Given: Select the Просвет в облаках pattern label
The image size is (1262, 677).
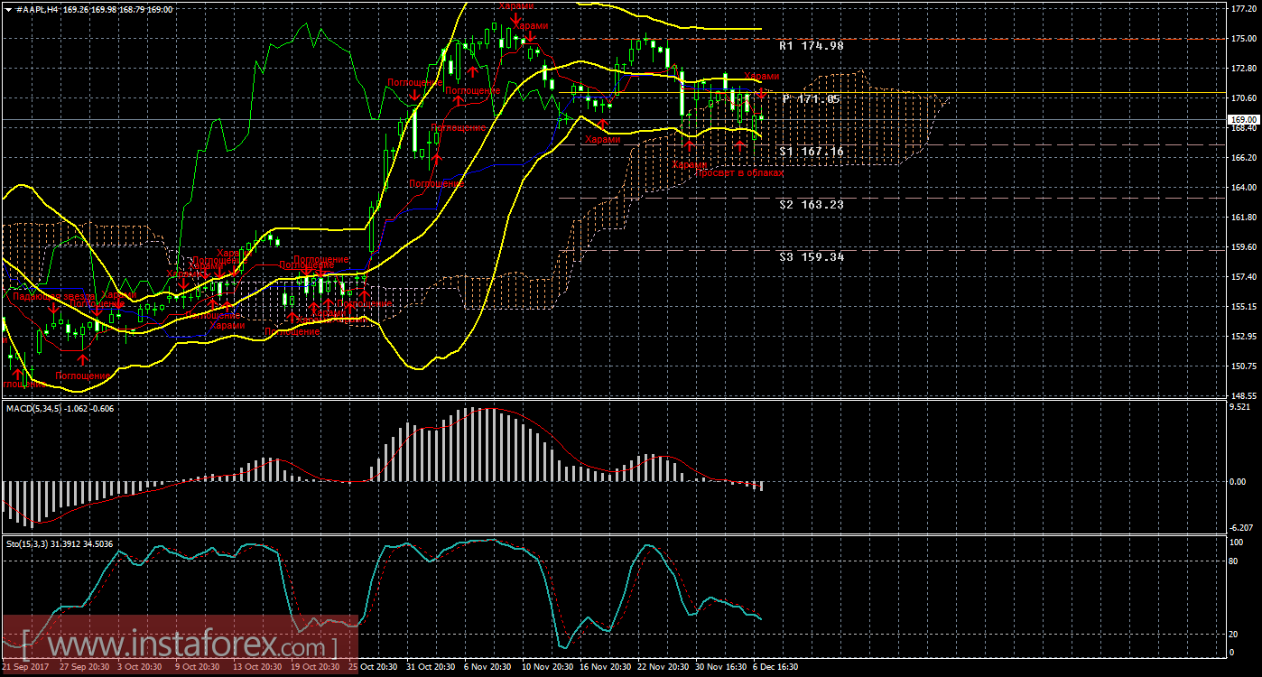Looking at the screenshot, I should point(741,172).
